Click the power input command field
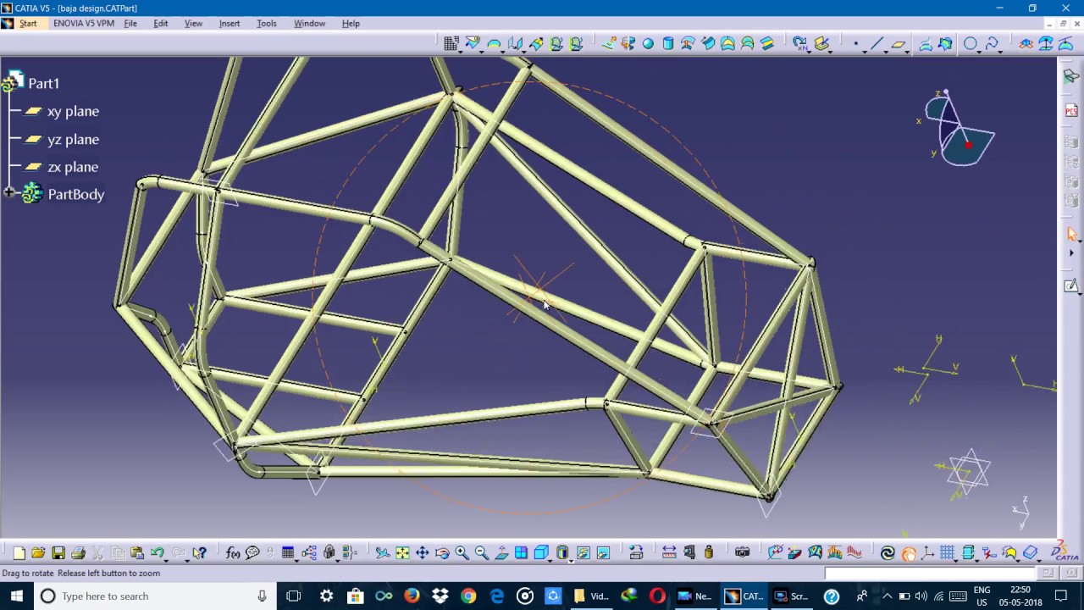 click(930, 573)
